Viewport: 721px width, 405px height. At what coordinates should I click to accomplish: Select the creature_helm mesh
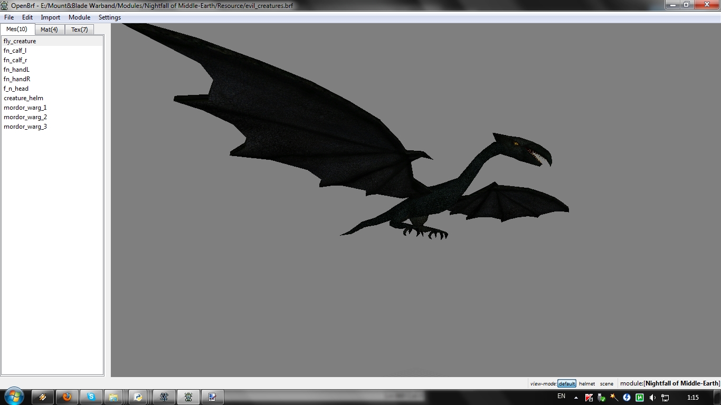click(52, 98)
